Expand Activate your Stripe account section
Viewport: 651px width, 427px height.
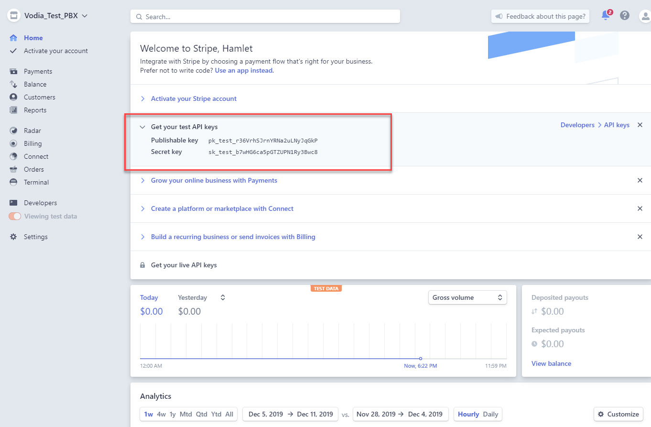point(194,99)
